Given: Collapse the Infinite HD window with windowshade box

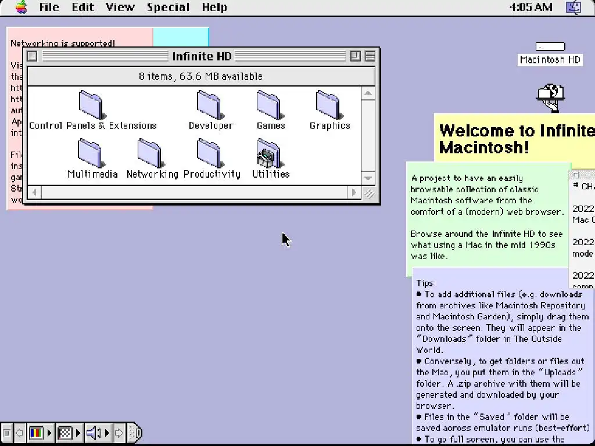Looking at the screenshot, I should (x=370, y=56).
